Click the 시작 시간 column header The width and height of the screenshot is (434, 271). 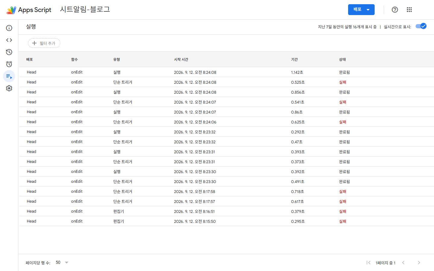(x=181, y=60)
